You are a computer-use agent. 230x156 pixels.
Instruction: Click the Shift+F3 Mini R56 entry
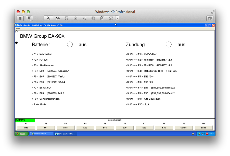tap(149, 66)
